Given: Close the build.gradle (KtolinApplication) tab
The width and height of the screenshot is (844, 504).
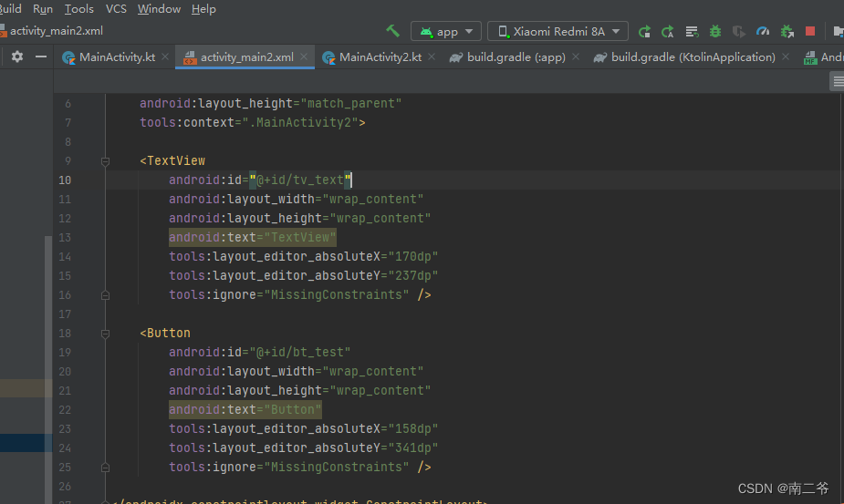Looking at the screenshot, I should pyautogui.click(x=786, y=57).
